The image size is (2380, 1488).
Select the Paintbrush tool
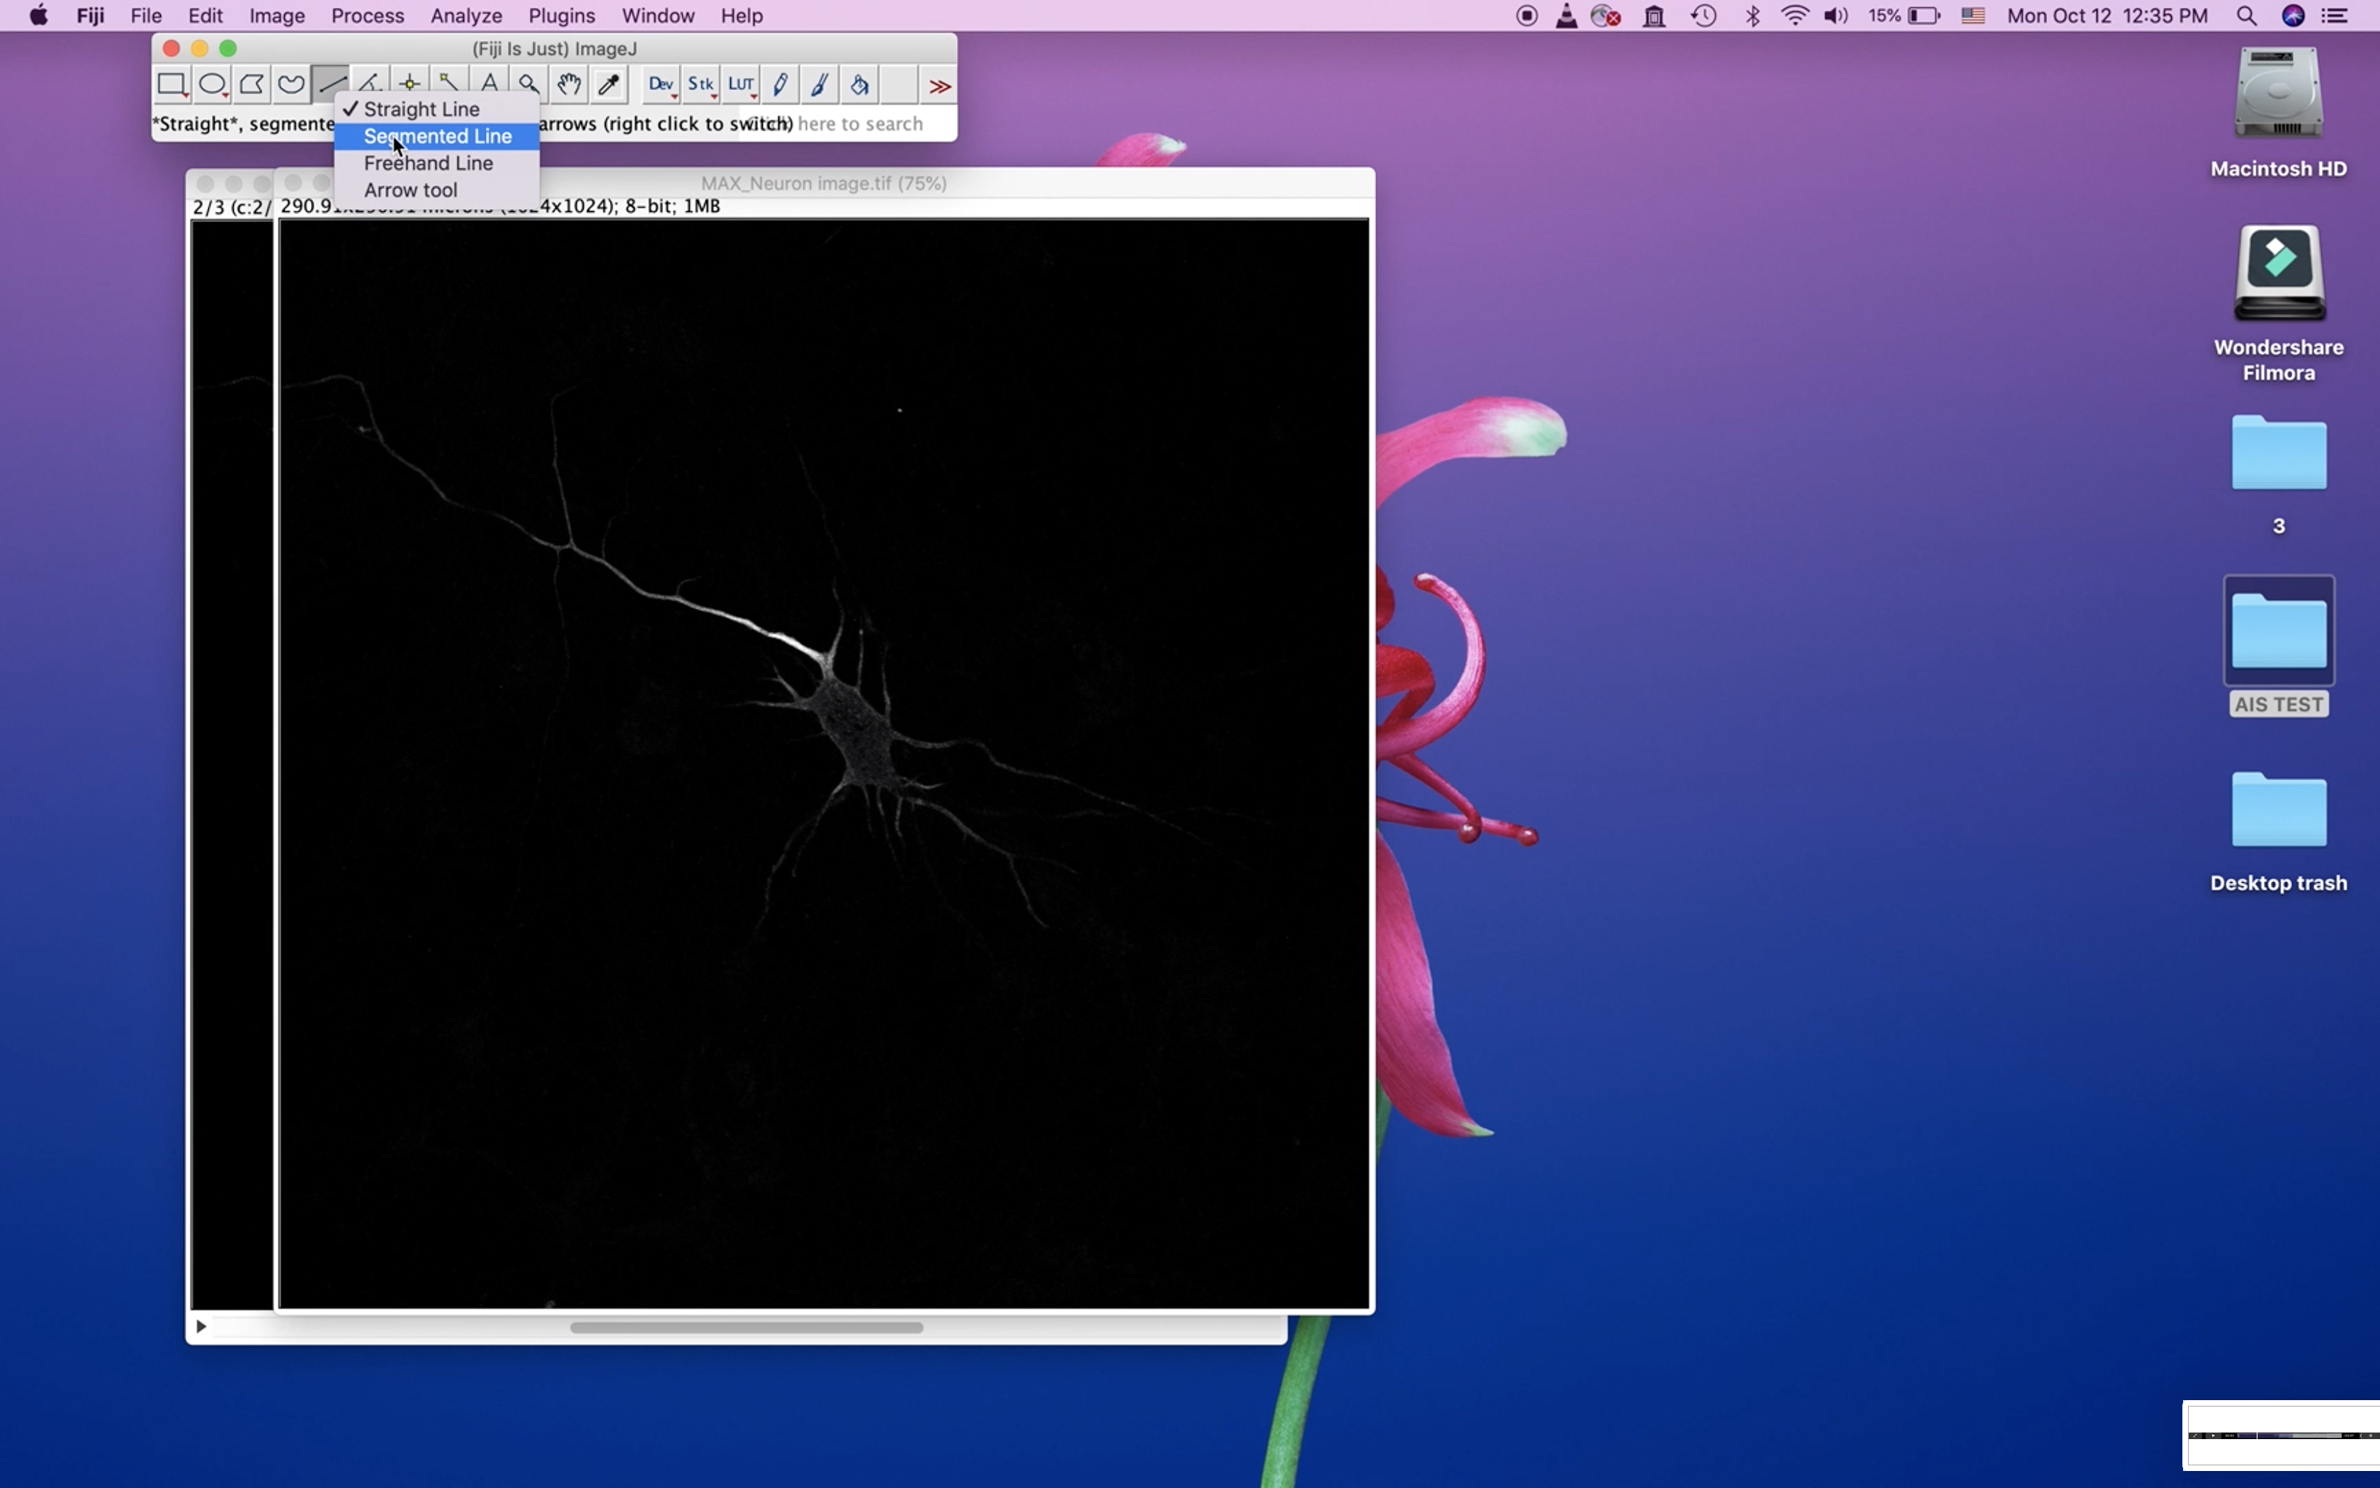pyautogui.click(x=820, y=84)
